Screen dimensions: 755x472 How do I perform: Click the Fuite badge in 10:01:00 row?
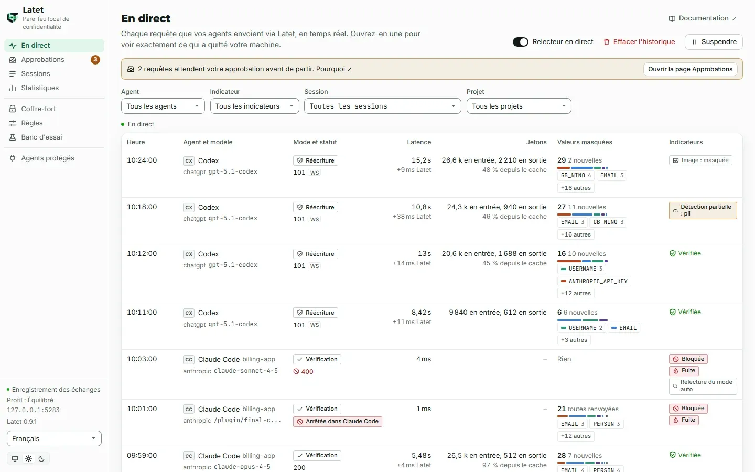684,420
